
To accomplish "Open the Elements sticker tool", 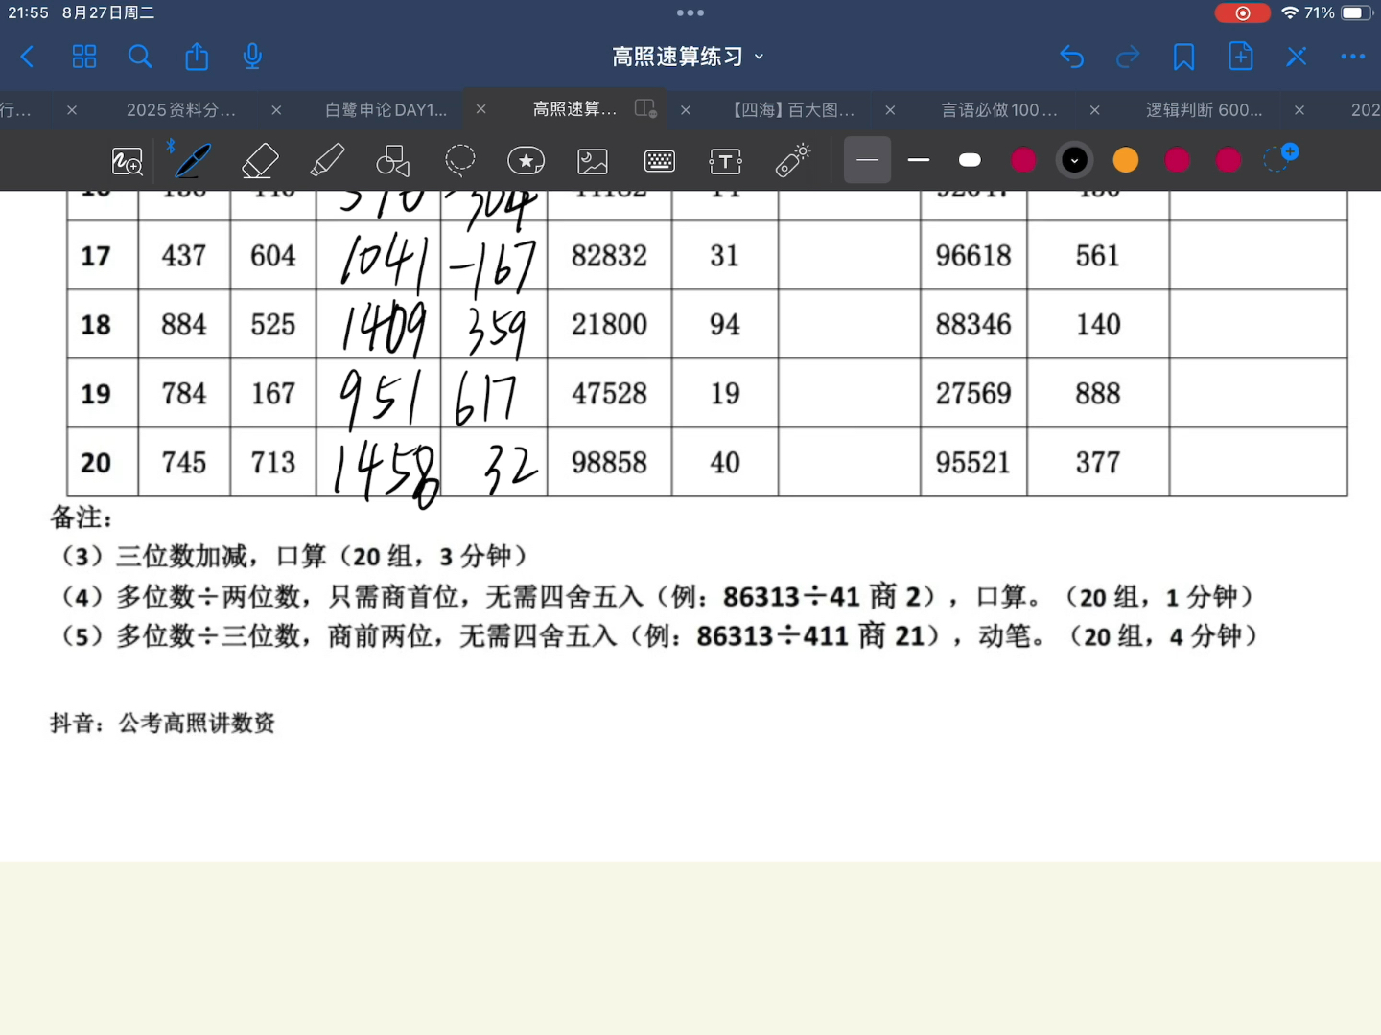I will click(x=526, y=161).
